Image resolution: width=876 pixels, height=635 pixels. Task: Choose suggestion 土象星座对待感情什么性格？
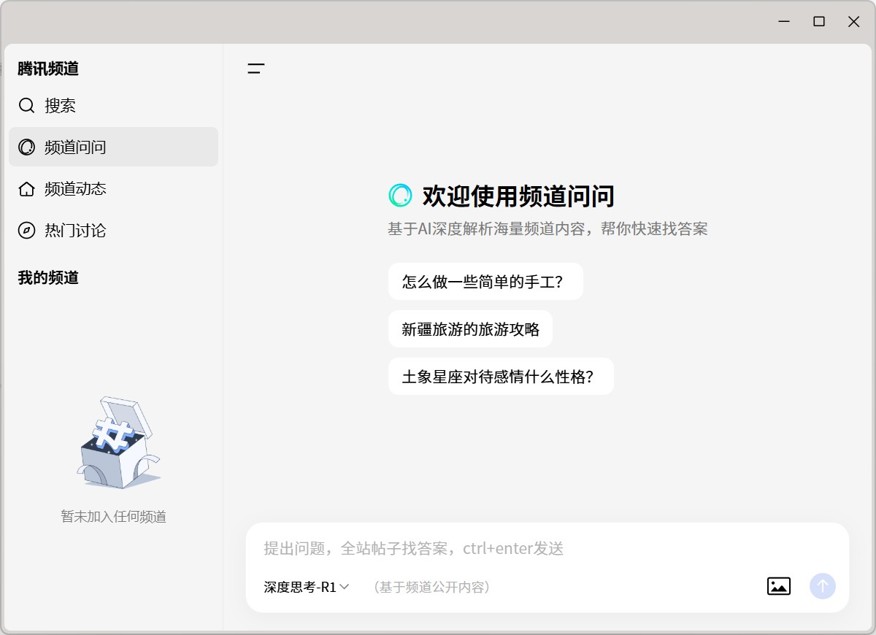(500, 377)
